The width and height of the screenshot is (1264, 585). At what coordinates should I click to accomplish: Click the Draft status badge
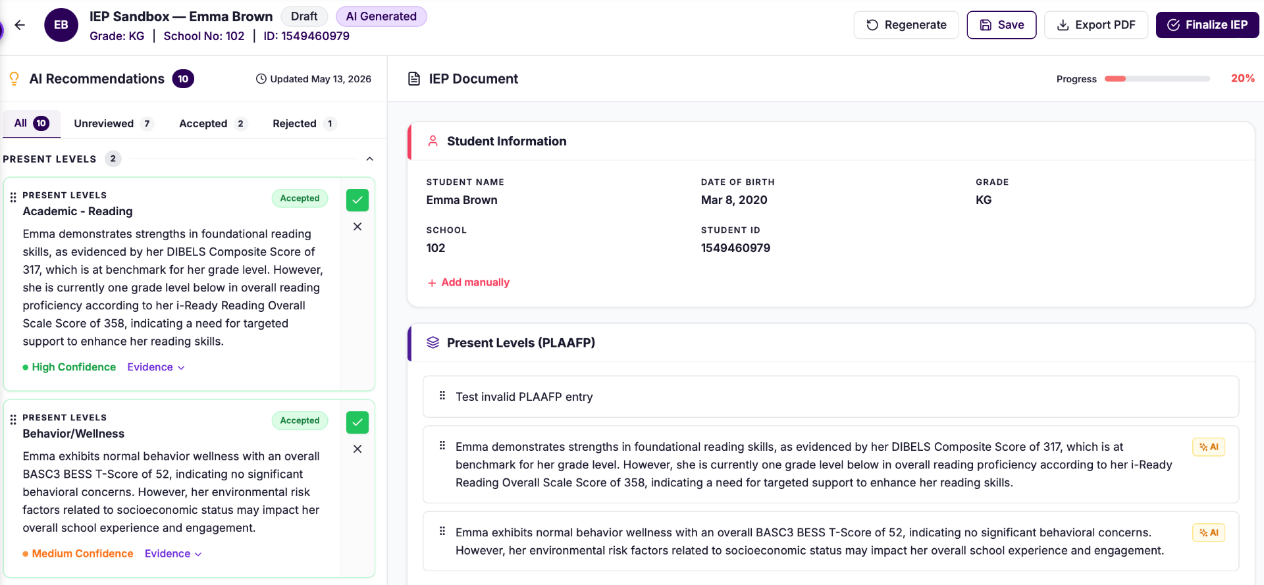(304, 16)
